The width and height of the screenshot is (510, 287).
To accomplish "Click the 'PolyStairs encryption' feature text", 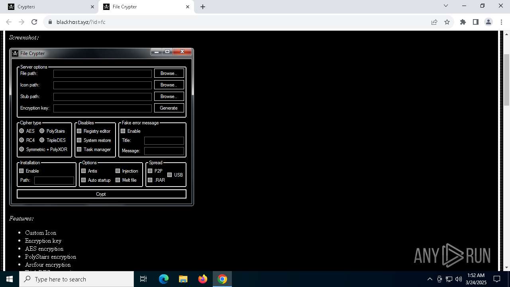I will (x=51, y=257).
